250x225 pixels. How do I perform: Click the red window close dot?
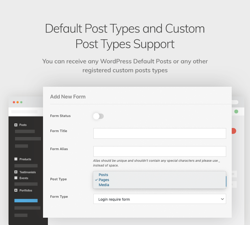click(x=14, y=102)
